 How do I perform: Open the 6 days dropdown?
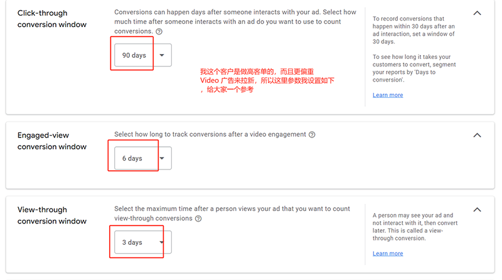(142, 158)
